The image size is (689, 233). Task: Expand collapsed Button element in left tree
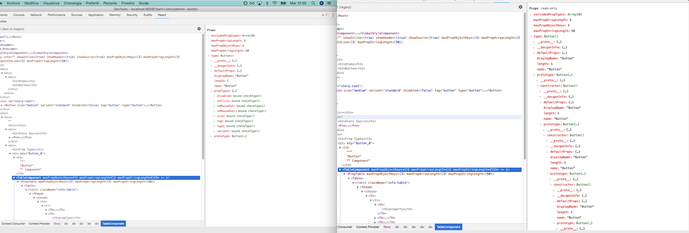[x=2, y=106]
